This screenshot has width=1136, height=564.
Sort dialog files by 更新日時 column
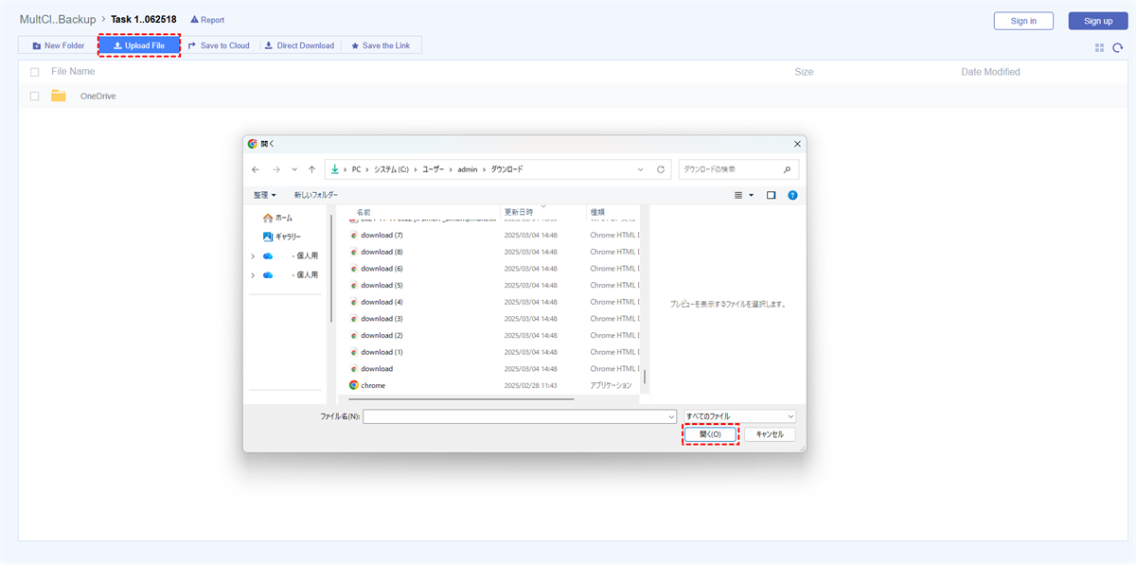click(519, 212)
